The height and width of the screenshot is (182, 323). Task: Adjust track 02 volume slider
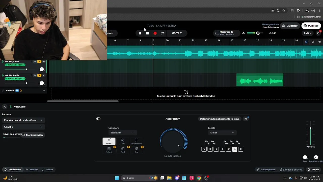(x=26, y=69)
